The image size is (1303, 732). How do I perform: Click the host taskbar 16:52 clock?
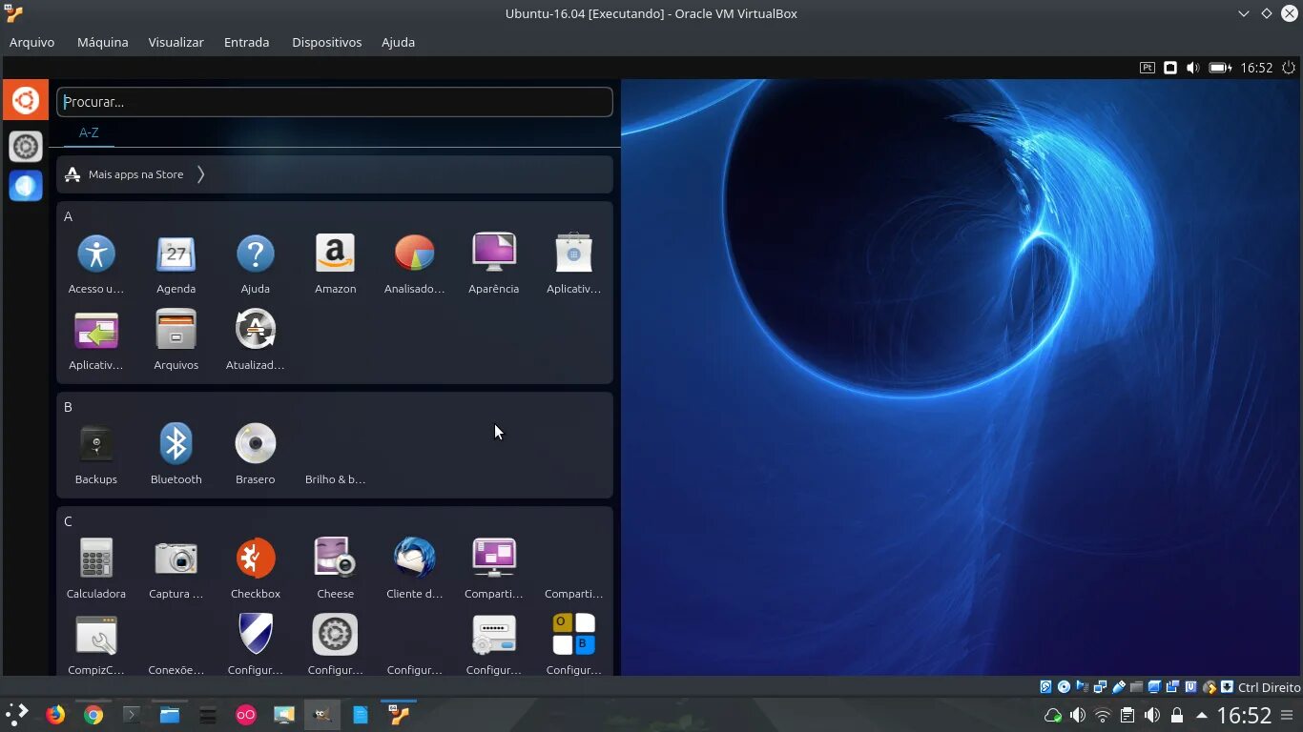click(1245, 715)
